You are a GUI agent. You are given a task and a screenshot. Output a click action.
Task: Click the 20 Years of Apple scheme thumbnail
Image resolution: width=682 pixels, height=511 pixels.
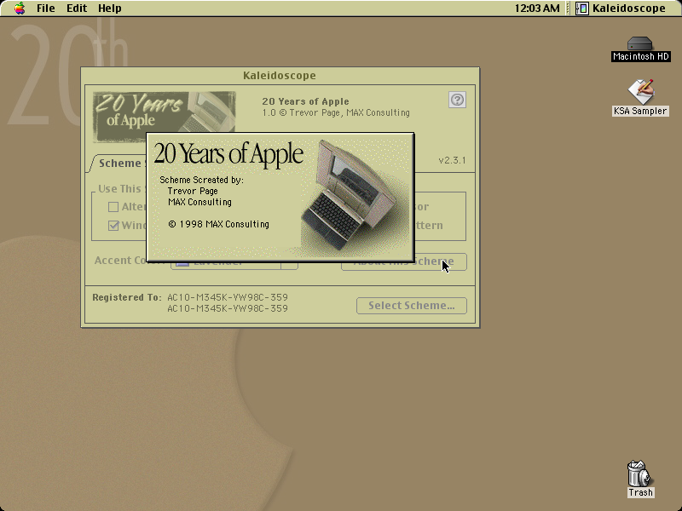pyautogui.click(x=164, y=112)
